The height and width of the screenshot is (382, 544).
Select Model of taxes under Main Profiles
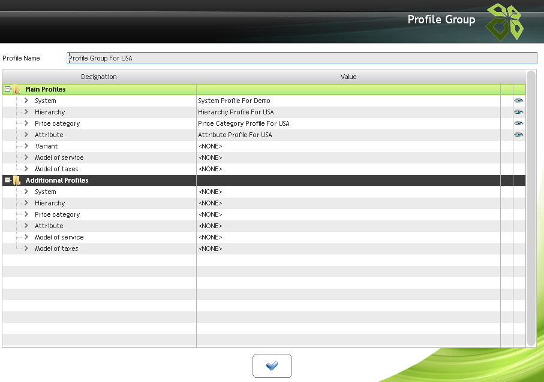click(56, 169)
